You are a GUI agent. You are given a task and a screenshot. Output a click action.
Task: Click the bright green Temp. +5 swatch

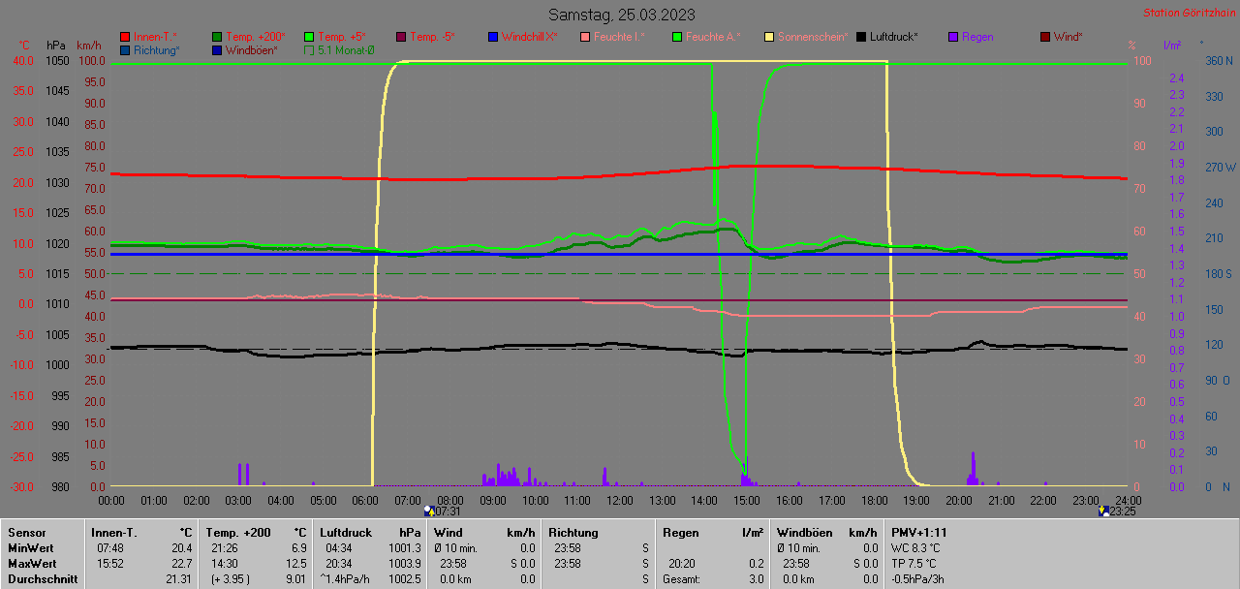click(x=309, y=37)
